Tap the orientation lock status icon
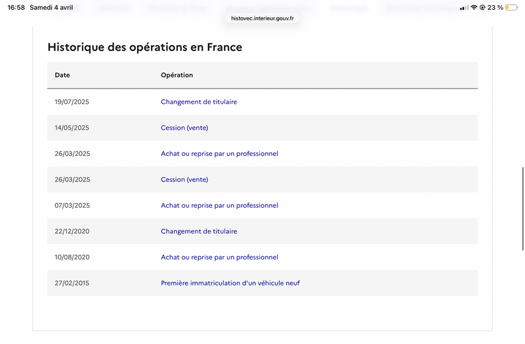 tap(482, 8)
